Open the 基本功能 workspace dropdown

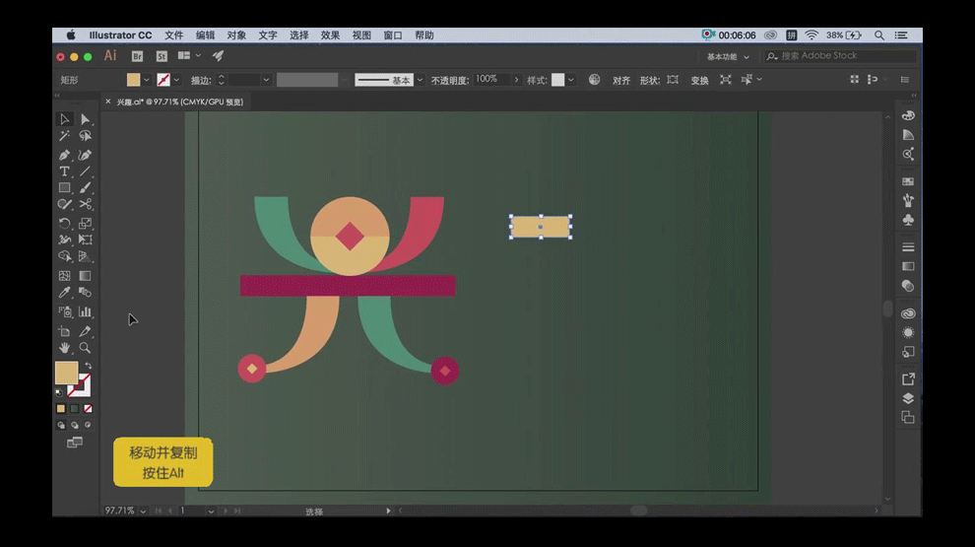coord(729,57)
